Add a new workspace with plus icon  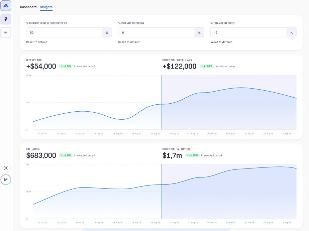[6, 32]
